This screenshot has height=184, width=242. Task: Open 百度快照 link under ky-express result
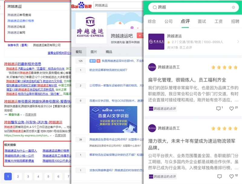[x=60, y=135]
